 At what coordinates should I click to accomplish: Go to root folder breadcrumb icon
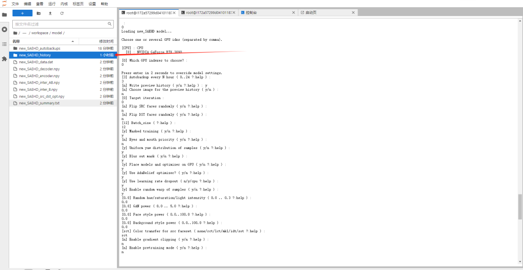click(15, 33)
